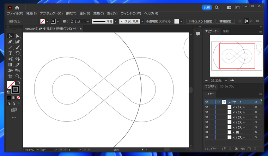Click target circle of <楕…> row
Viewport: 268px width, 156px height.
coord(256,132)
